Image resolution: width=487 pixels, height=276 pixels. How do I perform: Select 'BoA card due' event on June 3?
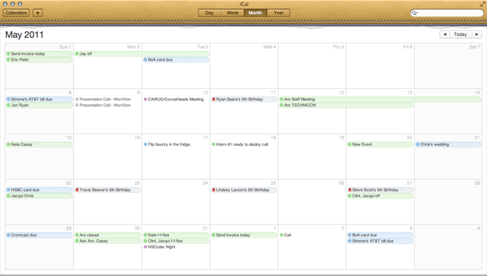click(380, 235)
